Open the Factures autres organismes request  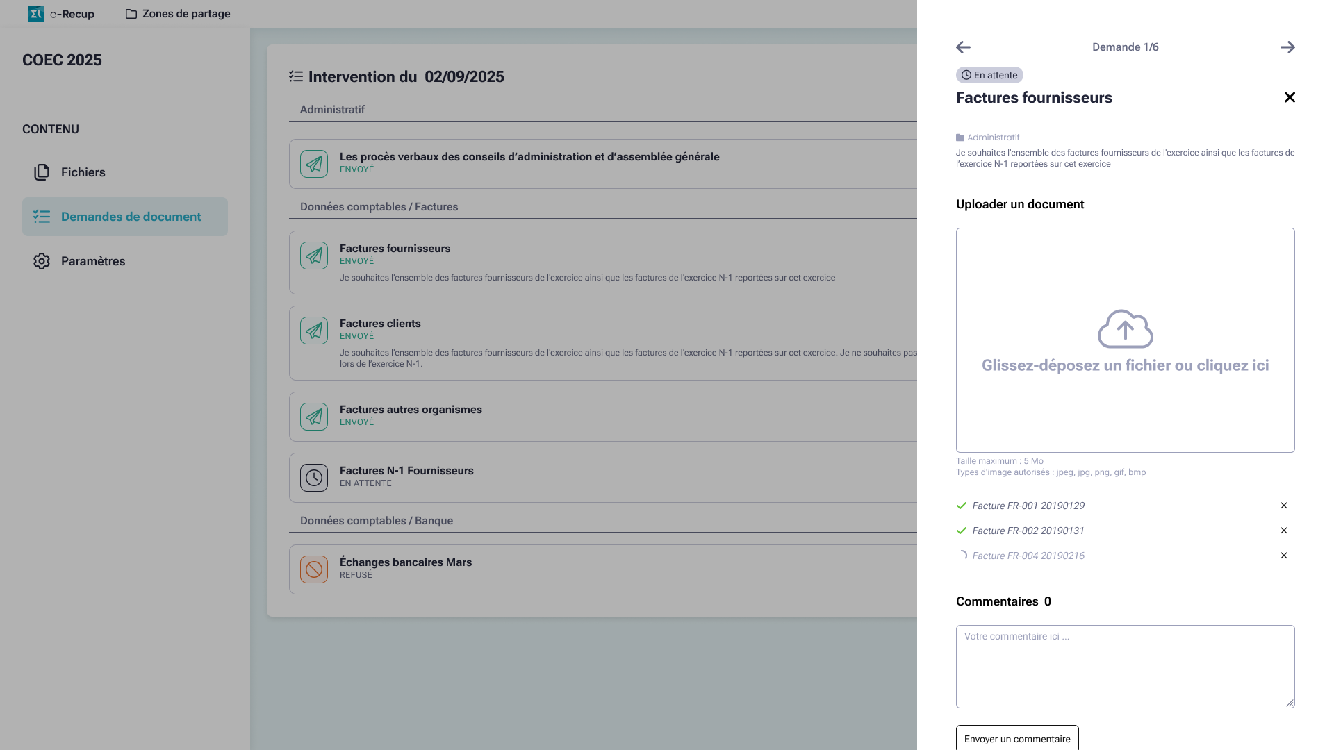411,410
